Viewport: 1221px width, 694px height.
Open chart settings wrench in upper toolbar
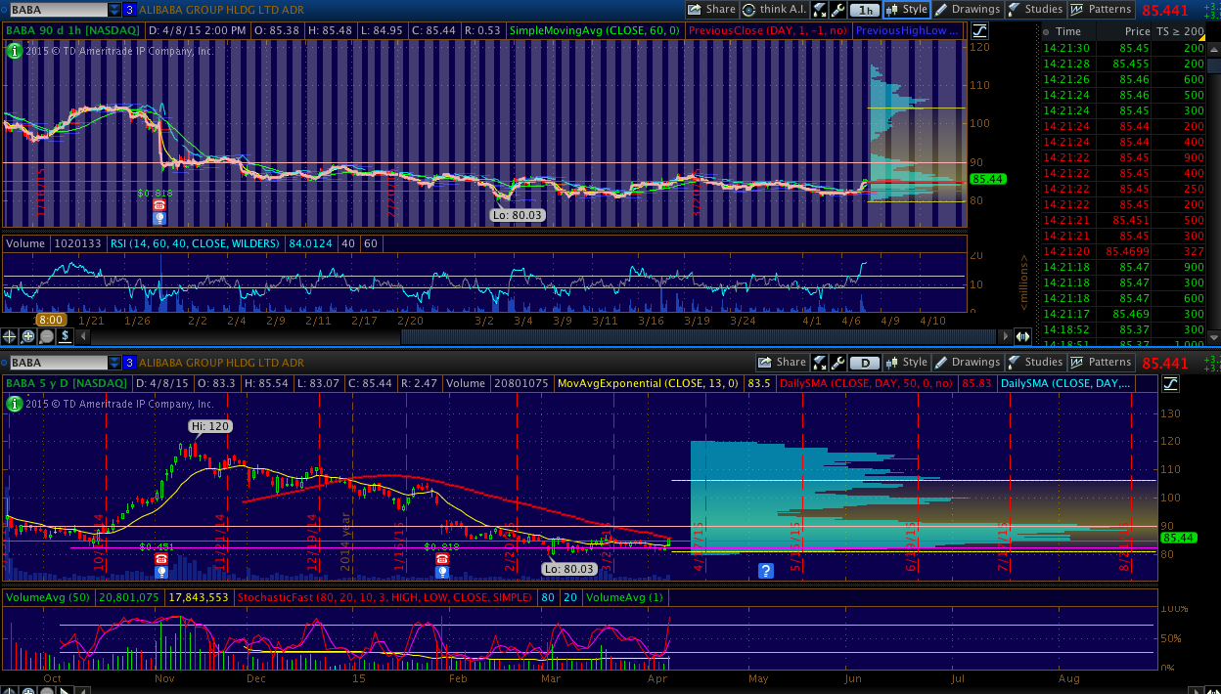coord(838,10)
